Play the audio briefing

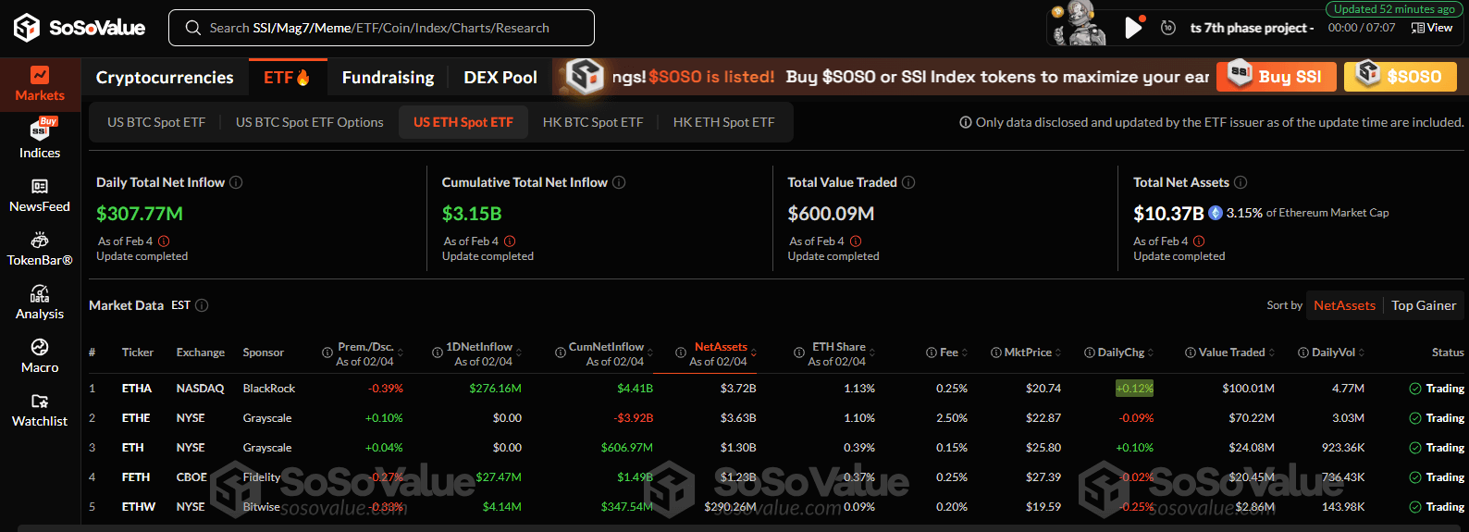[1132, 28]
